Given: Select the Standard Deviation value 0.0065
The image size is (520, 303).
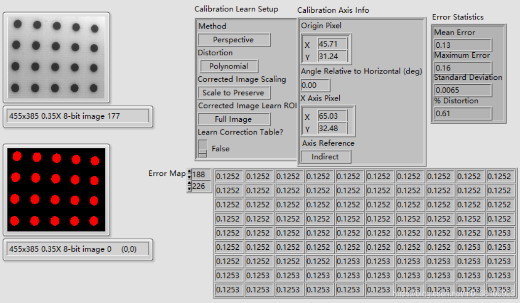Looking at the screenshot, I should coord(463,90).
